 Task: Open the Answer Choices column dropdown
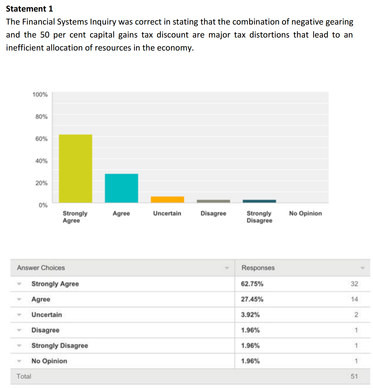227,268
